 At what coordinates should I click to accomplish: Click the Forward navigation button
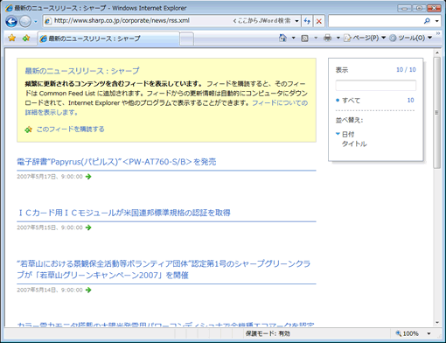(x=25, y=21)
